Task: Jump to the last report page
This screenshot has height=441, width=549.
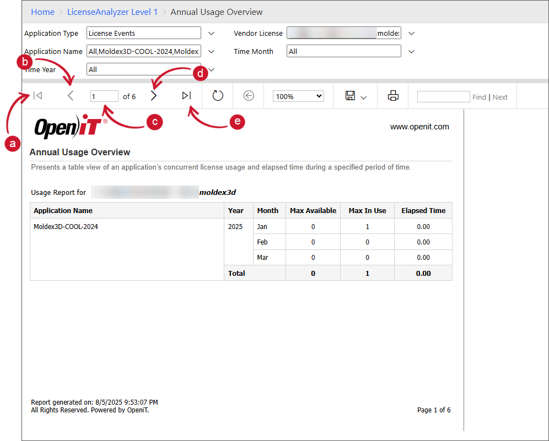Action: pyautogui.click(x=186, y=95)
